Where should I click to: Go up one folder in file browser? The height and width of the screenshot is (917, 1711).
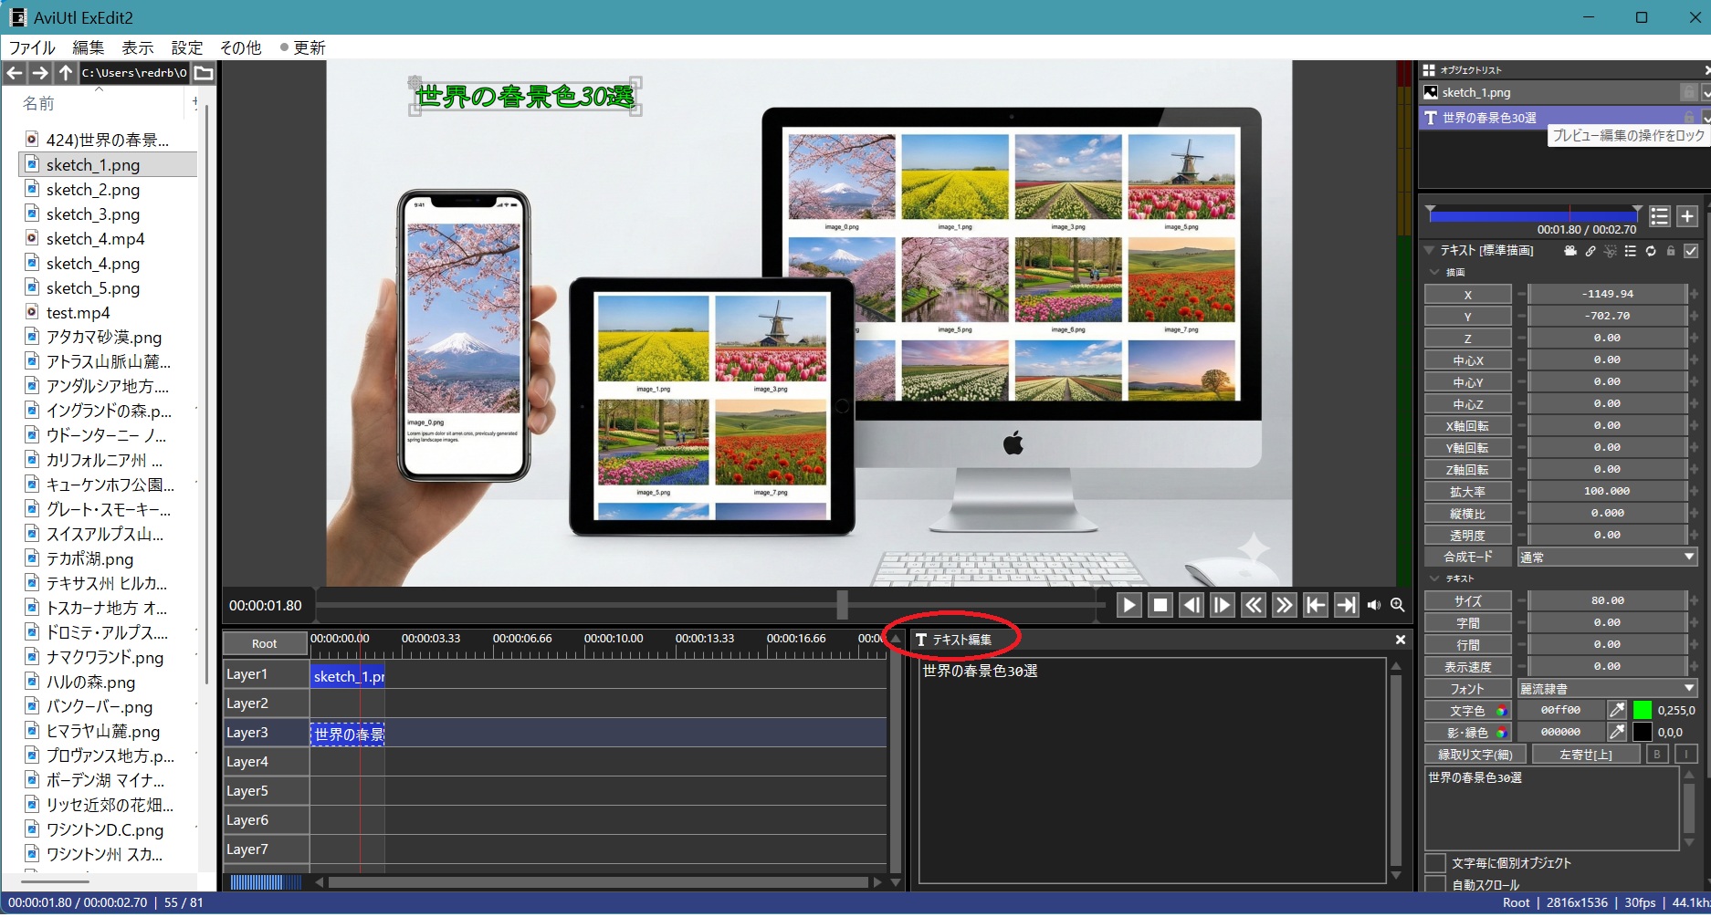[66, 73]
